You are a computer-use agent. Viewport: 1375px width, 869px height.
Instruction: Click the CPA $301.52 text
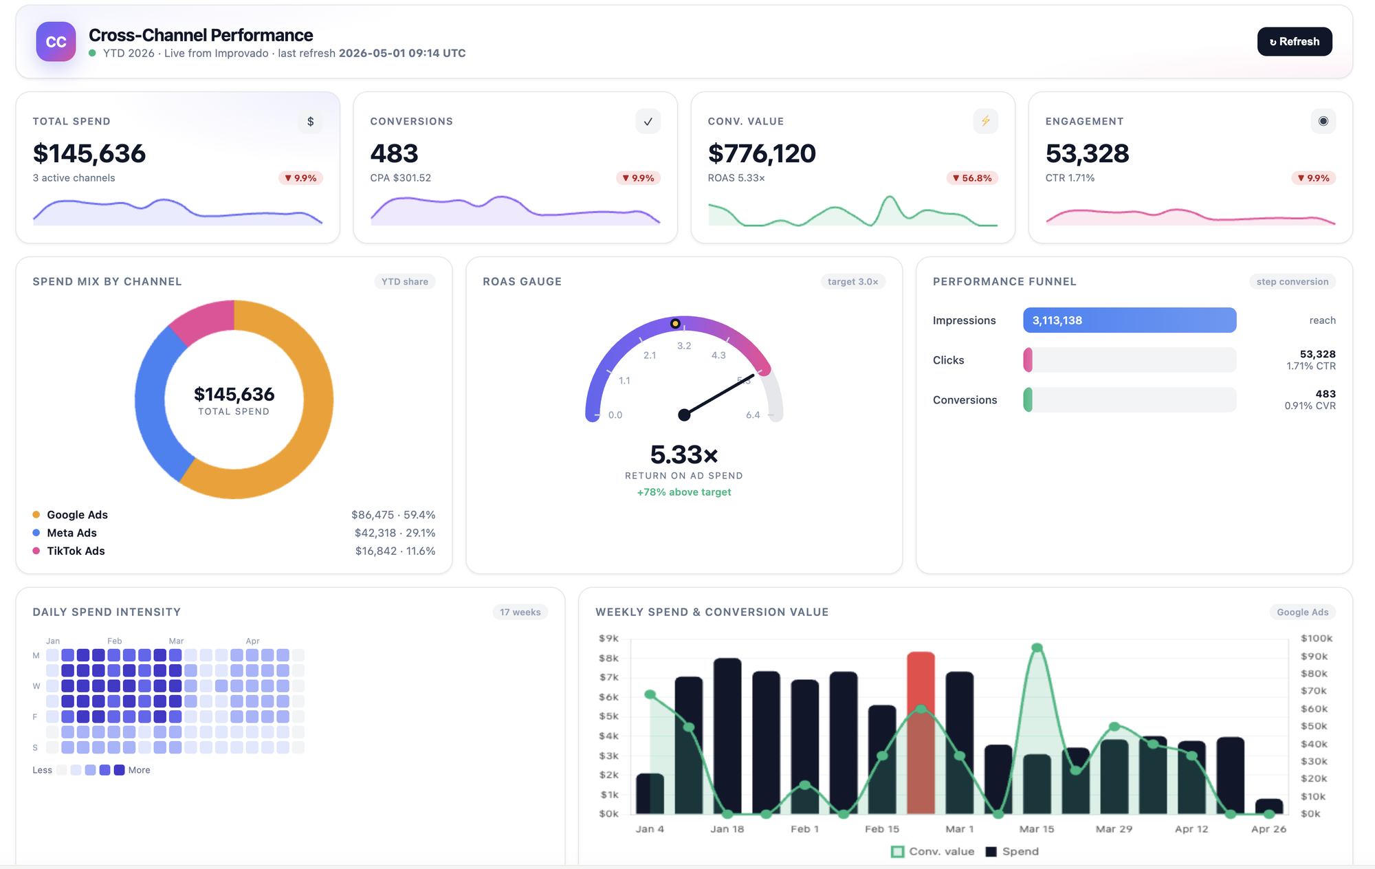400,178
